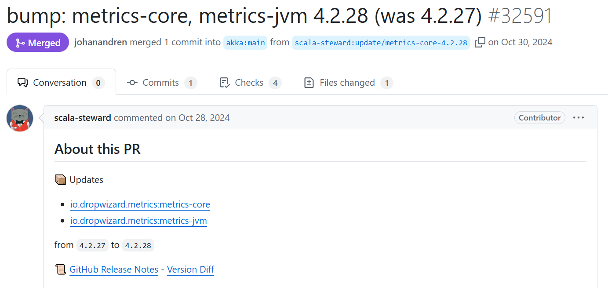Open the Version Diff link
This screenshot has height=288, width=608.
[x=190, y=270]
